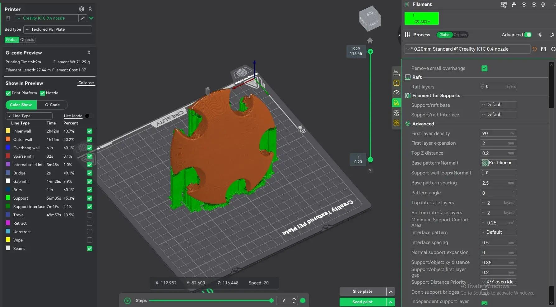Select the Support settings sidebar icon

(x=396, y=103)
